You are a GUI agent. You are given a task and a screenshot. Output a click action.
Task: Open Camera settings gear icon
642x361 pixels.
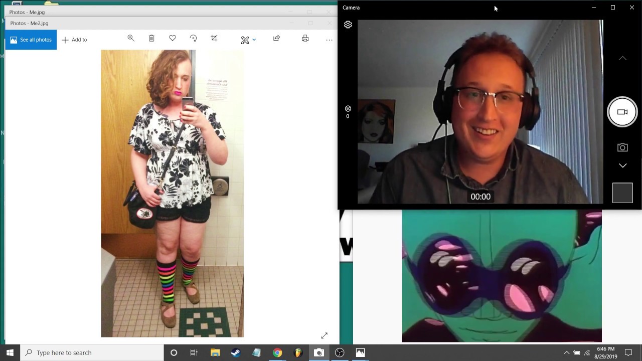348,25
